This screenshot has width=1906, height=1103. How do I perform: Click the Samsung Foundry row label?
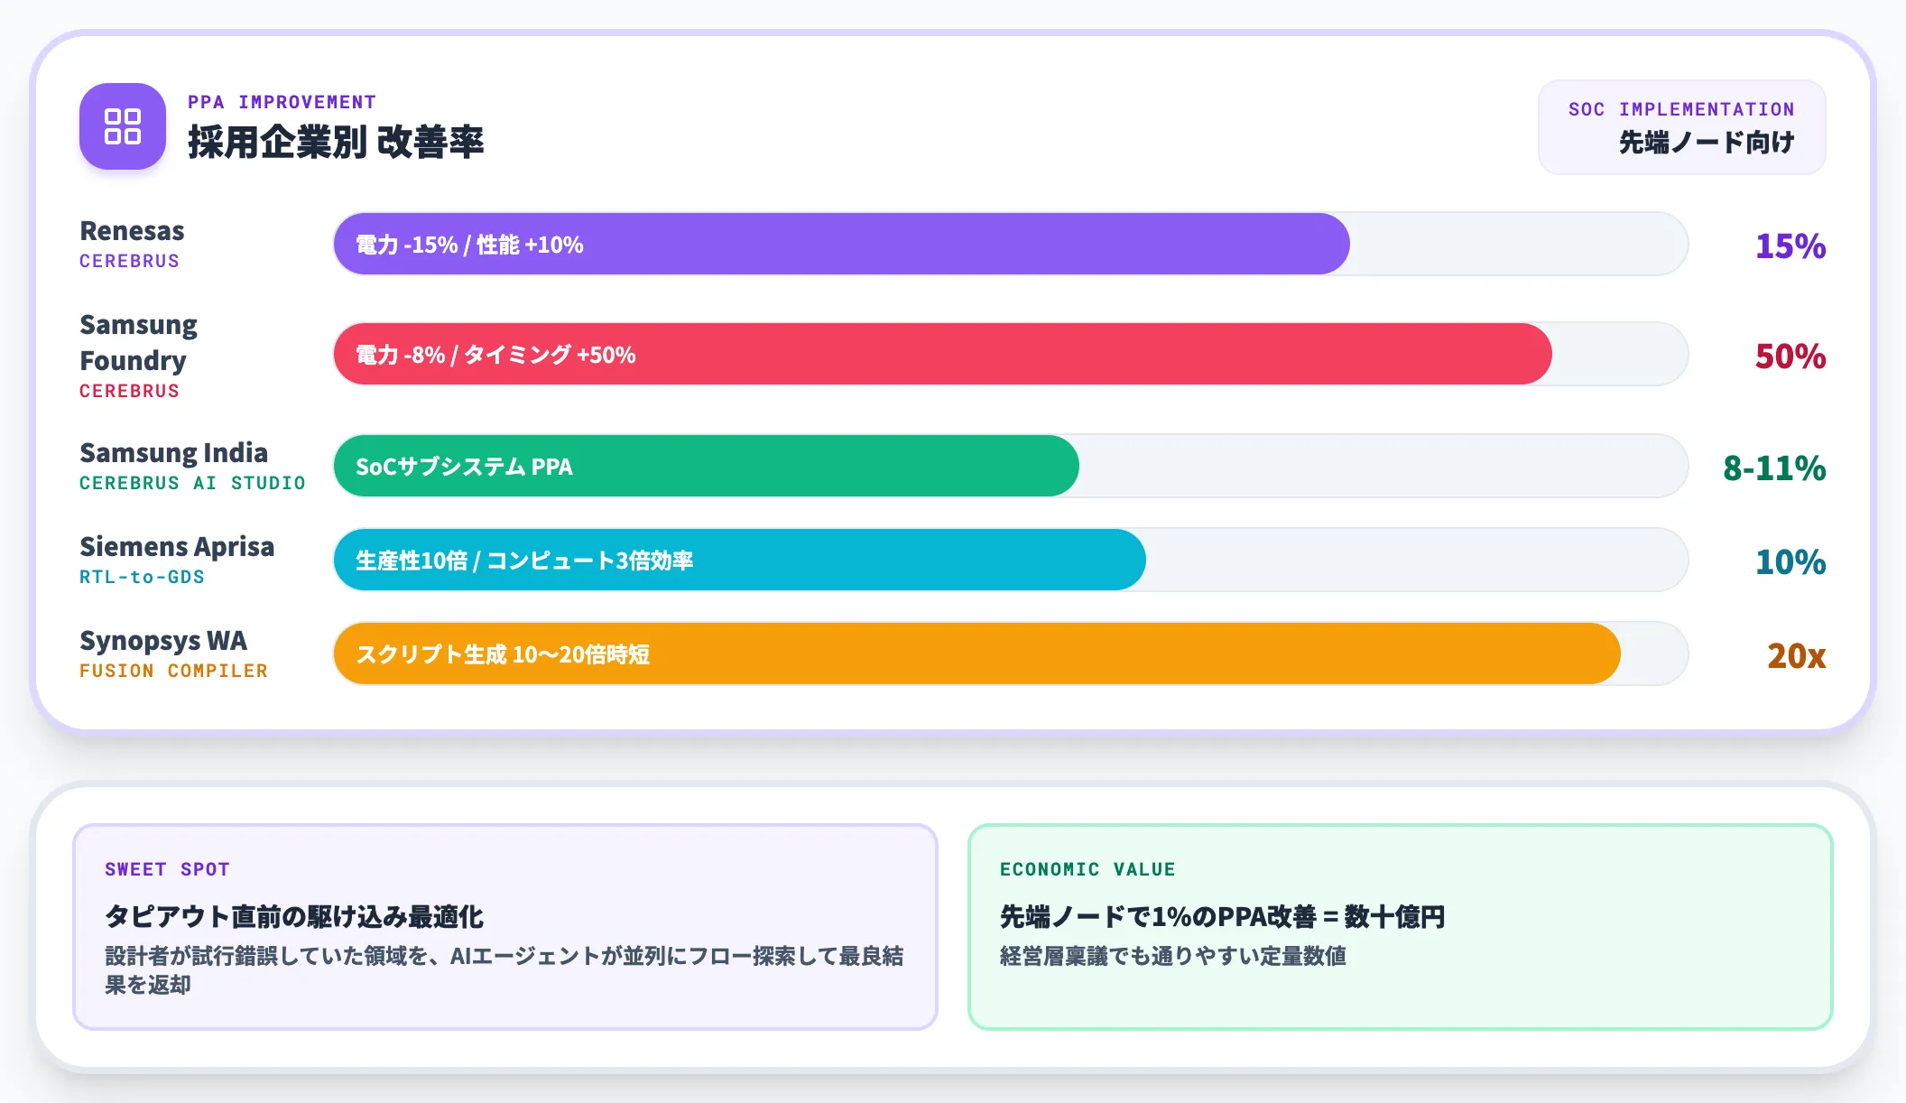[138, 342]
